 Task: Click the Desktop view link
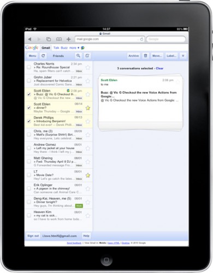126,243
